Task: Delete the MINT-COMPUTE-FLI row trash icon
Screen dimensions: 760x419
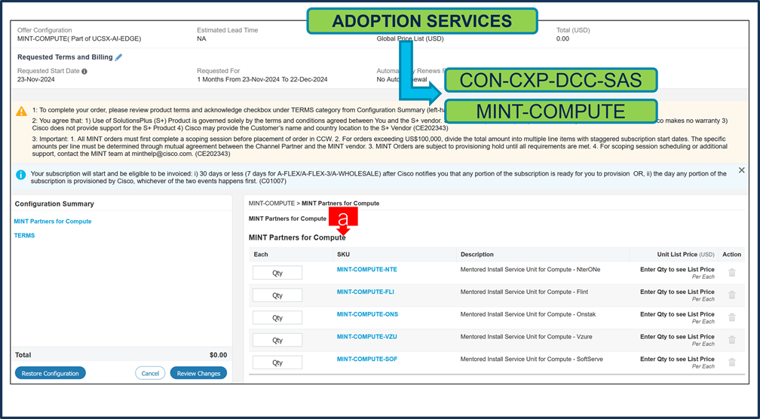Action: 732,295
